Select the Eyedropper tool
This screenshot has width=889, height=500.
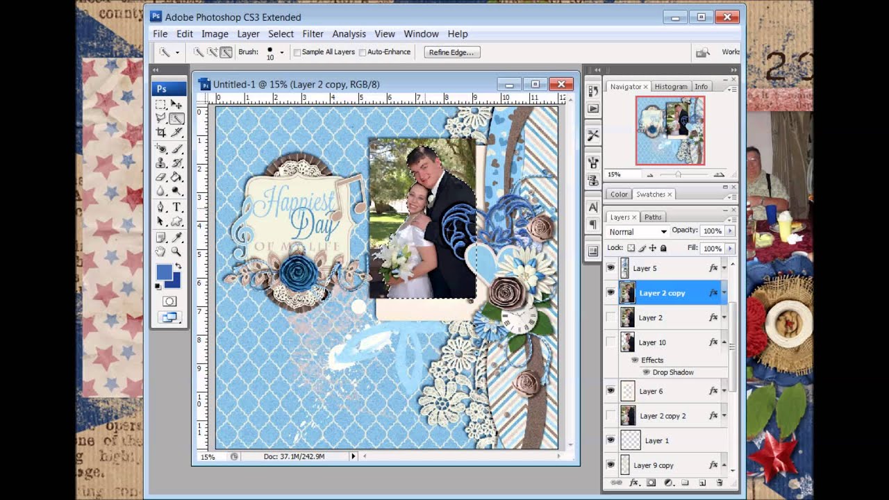tap(176, 237)
